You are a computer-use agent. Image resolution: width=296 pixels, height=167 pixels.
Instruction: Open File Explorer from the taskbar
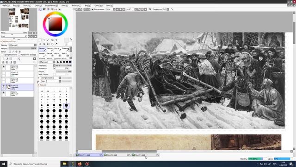pyautogui.click(x=65, y=164)
